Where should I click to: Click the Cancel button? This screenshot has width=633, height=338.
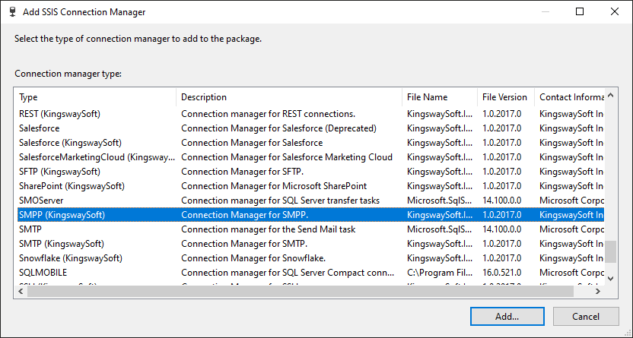[x=586, y=316]
